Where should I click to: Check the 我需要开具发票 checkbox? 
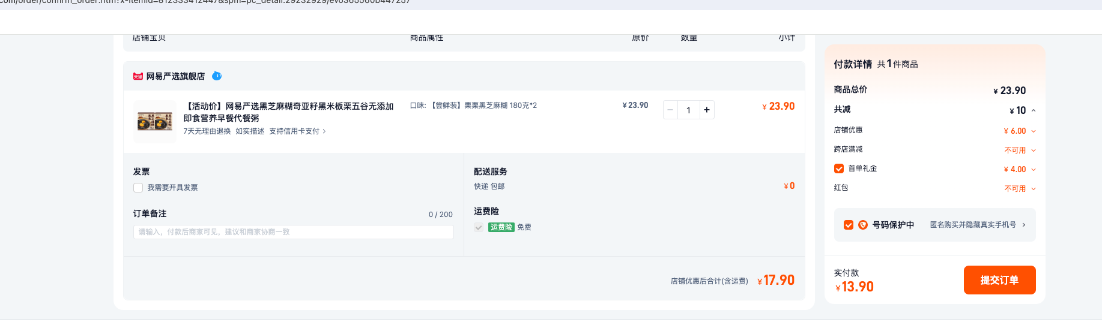pyautogui.click(x=138, y=188)
